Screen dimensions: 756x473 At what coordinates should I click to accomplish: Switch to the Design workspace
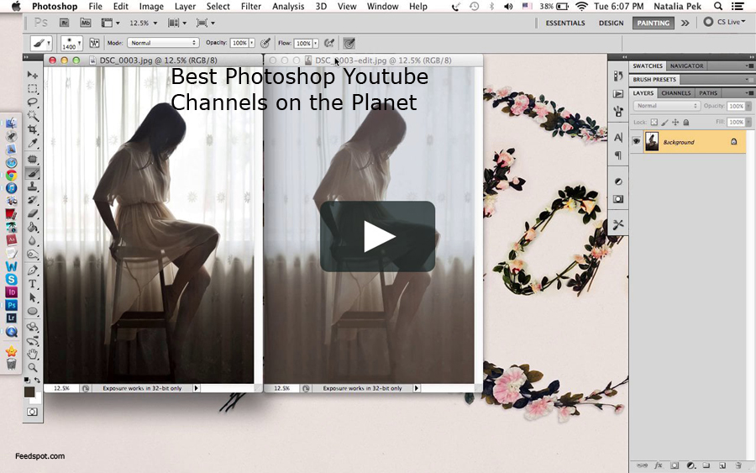[611, 23]
